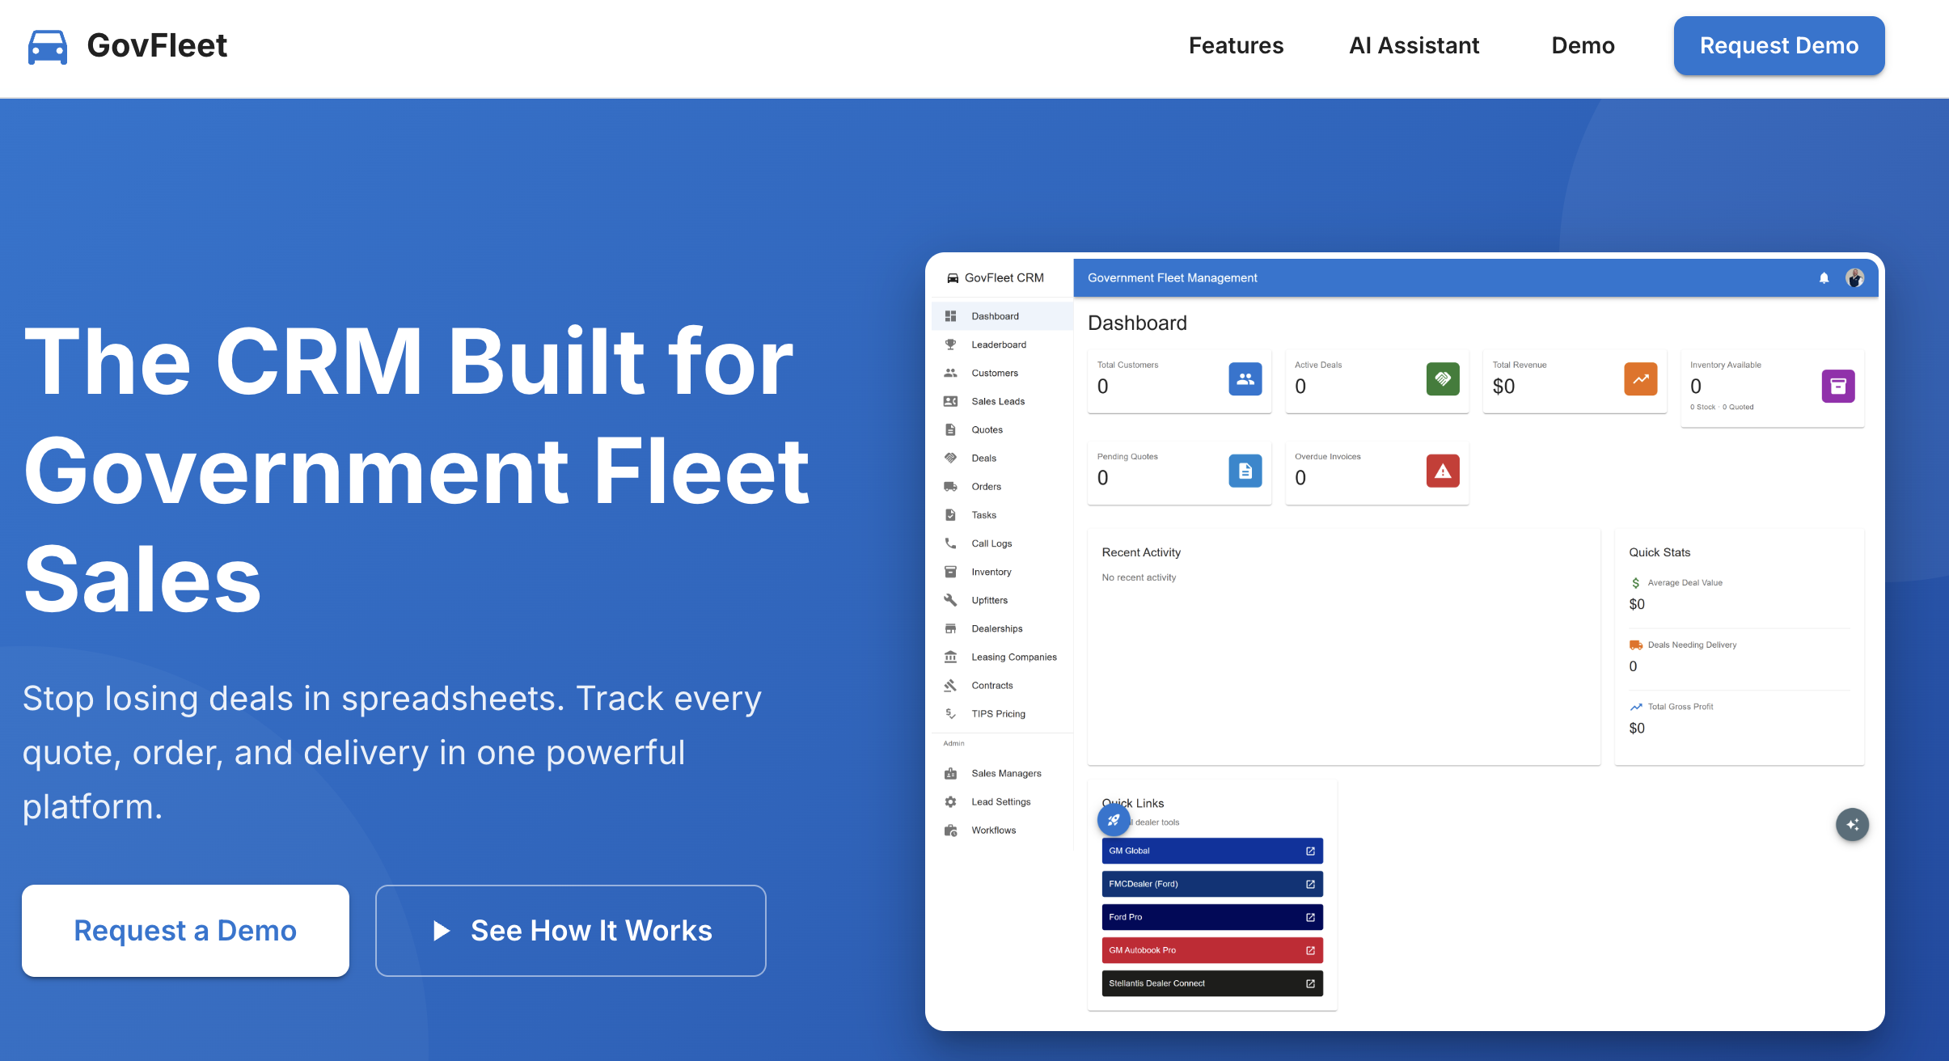The width and height of the screenshot is (1949, 1061).
Task: Open the Upfitters wrench icon entry
Action: point(951,599)
